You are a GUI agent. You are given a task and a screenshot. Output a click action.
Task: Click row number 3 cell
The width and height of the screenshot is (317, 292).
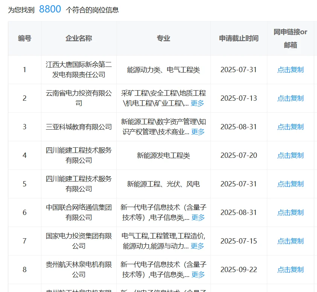pos(24,127)
